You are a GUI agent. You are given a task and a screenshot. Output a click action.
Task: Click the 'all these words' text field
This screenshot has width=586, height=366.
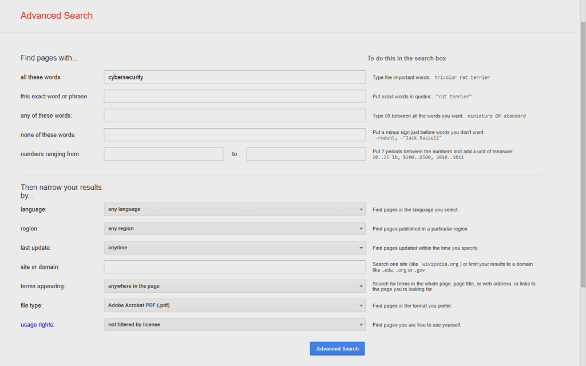(x=234, y=77)
